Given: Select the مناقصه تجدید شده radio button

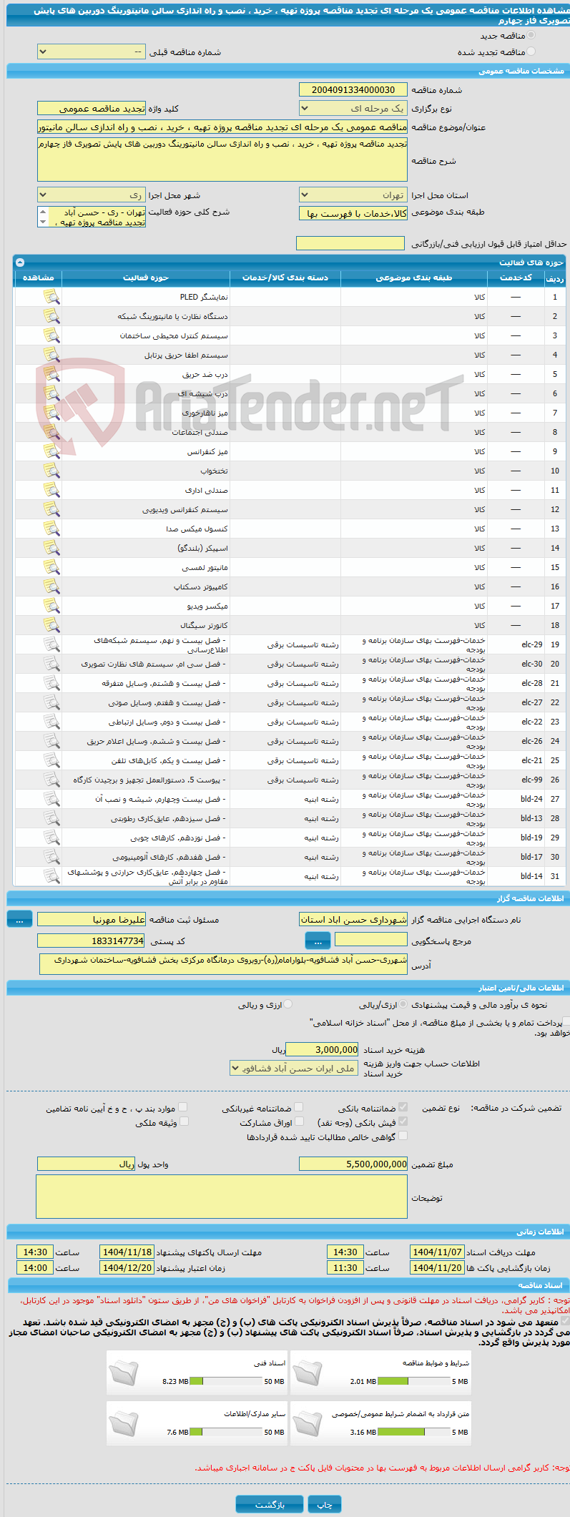Looking at the screenshot, I should click(531, 51).
